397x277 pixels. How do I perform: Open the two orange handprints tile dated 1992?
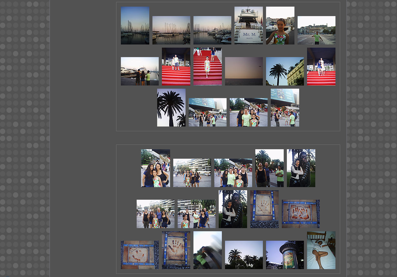[300, 214]
